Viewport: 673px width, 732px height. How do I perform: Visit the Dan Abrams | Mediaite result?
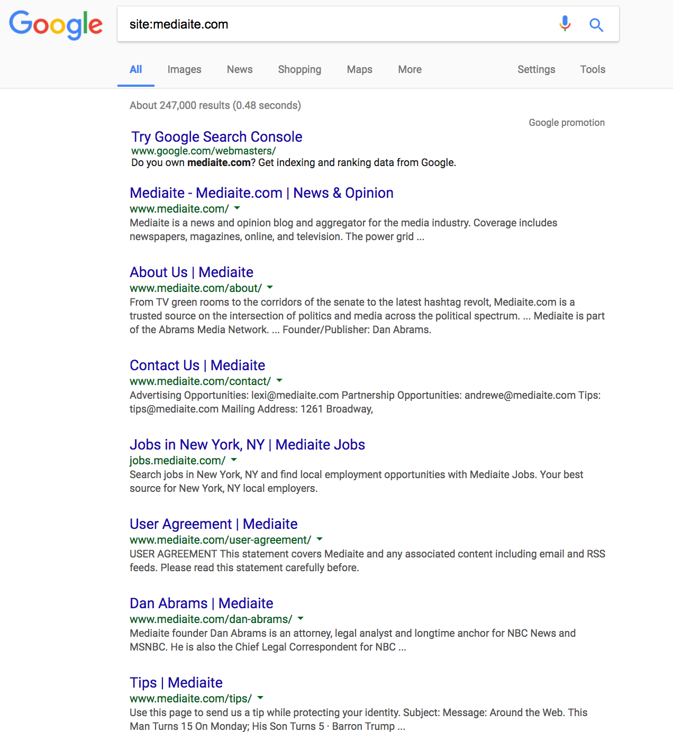point(201,603)
